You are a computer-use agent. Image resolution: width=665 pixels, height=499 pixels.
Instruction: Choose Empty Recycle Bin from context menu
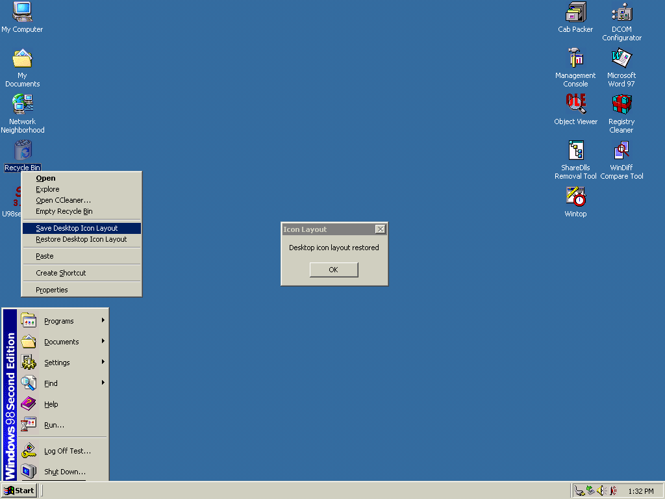point(64,211)
